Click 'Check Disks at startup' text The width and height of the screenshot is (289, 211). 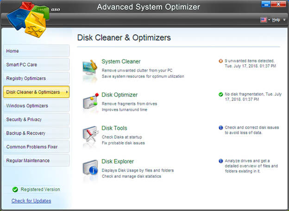point(122,137)
